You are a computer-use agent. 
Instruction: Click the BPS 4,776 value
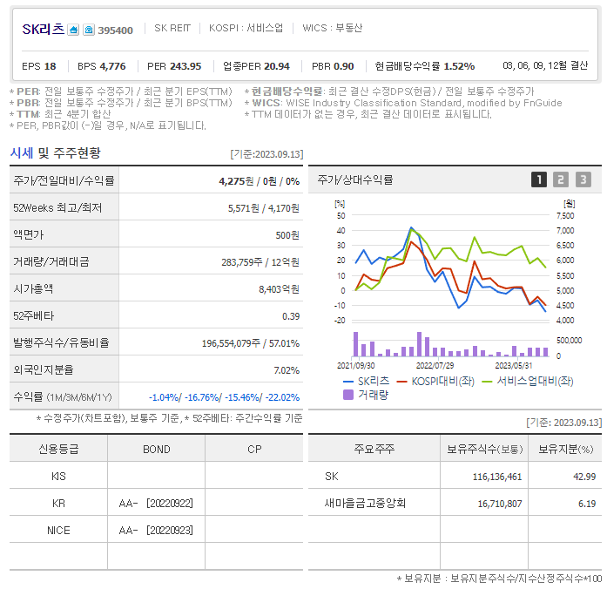[x=102, y=66]
